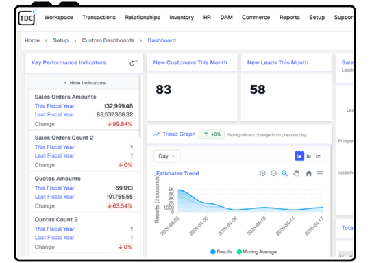Click the 2026-04-10 axis date label
The image size is (370, 263).
[257, 226]
